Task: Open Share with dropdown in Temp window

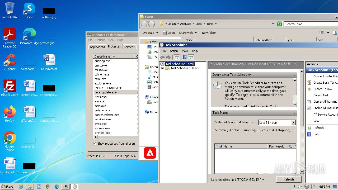Action: coord(188,33)
